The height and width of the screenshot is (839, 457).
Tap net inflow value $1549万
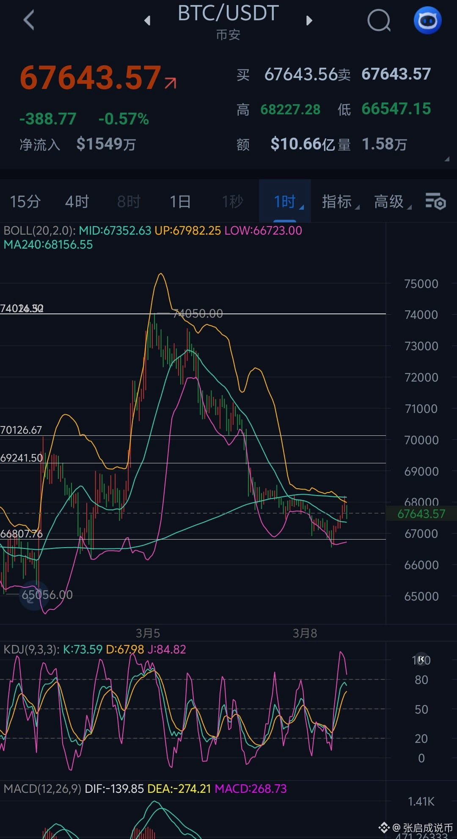[106, 144]
